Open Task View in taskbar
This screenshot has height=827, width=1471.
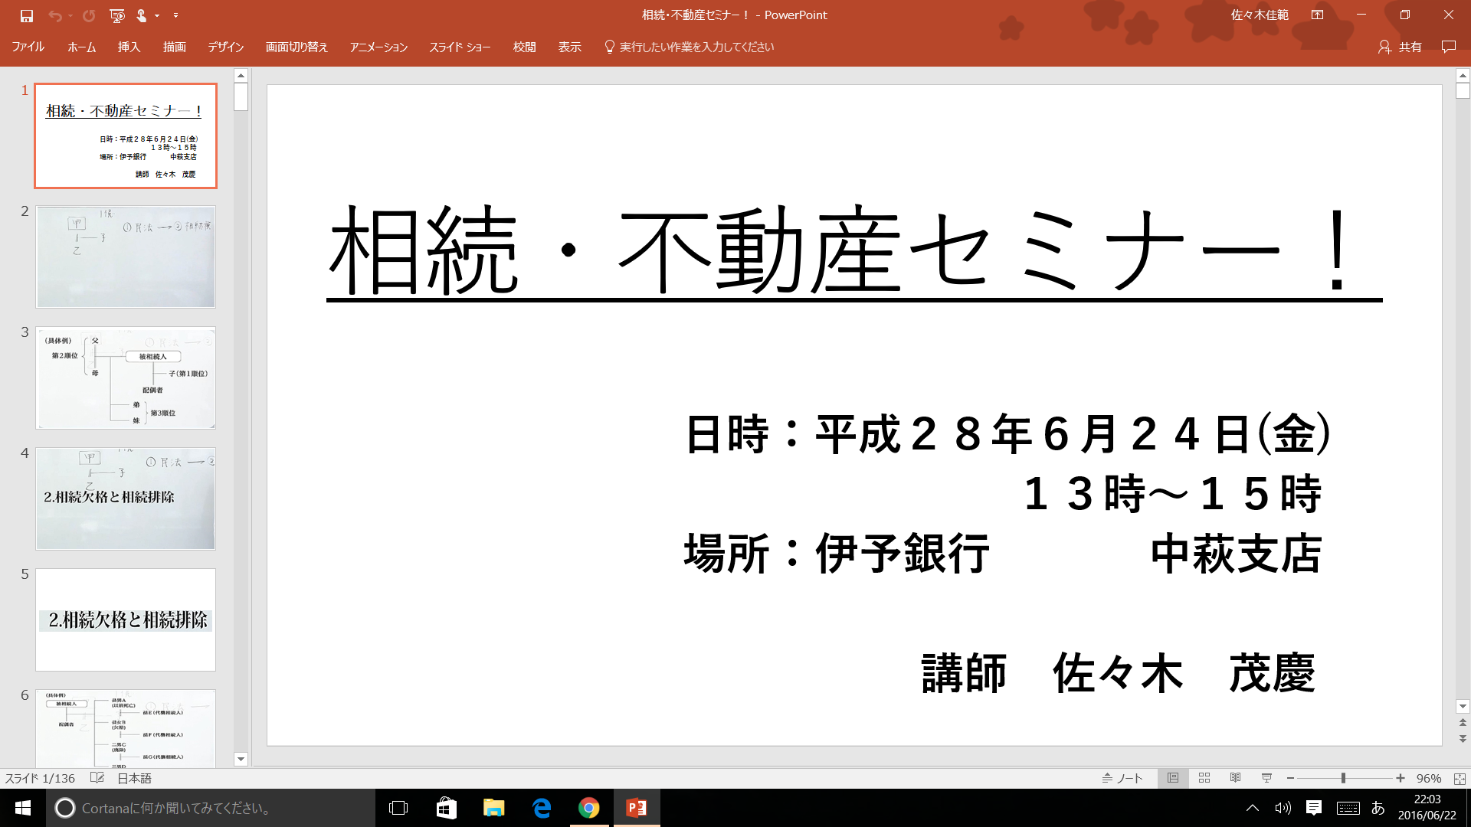398,808
